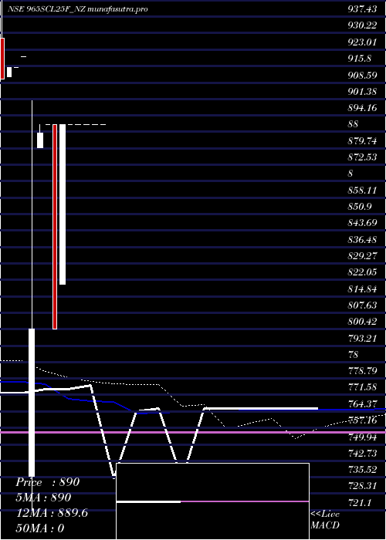Select the 793.21 price axis label
The width and height of the screenshot is (386, 540).
(x=362, y=338)
